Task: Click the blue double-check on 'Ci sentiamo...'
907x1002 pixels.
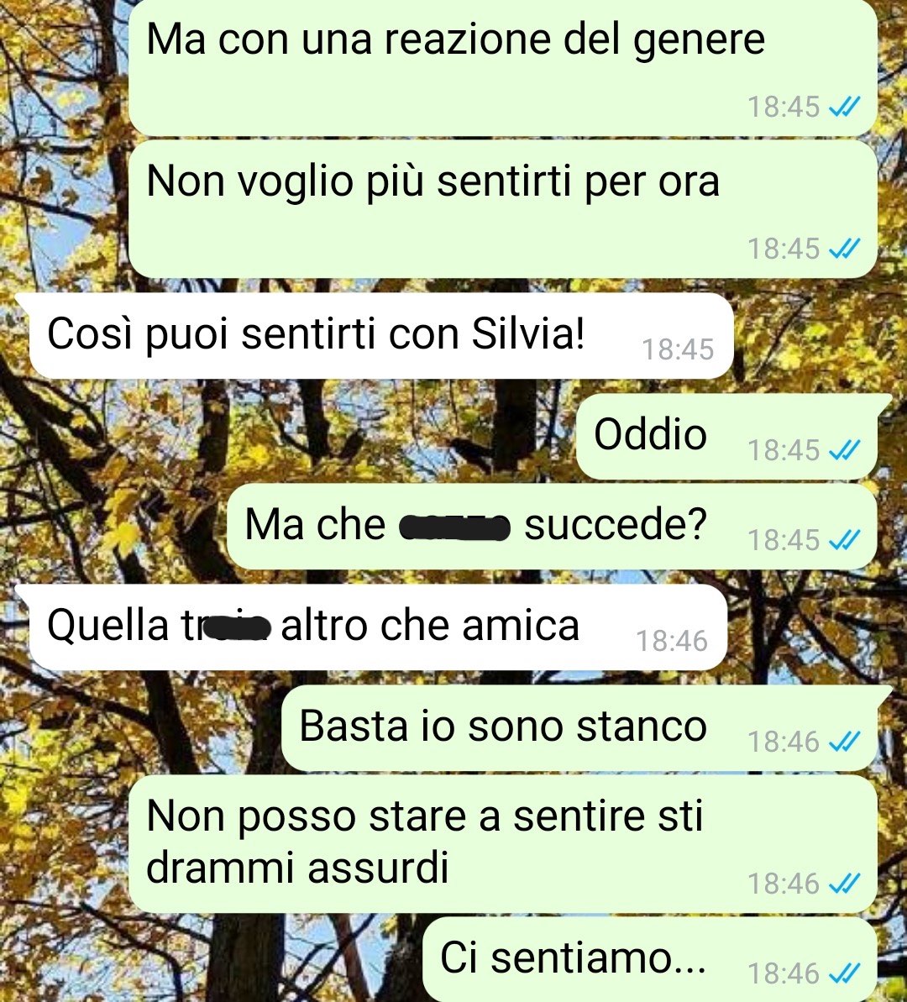Action: click(844, 973)
